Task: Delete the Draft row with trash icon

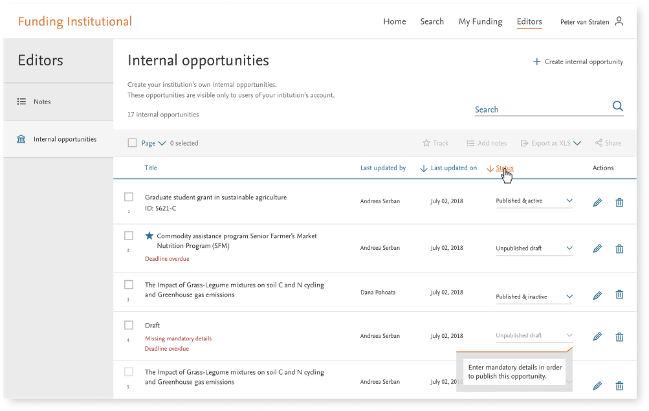Action: click(619, 337)
